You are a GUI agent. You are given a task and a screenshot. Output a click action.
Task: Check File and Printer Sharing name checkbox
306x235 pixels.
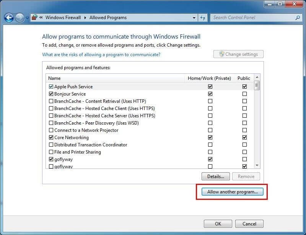(x=51, y=152)
